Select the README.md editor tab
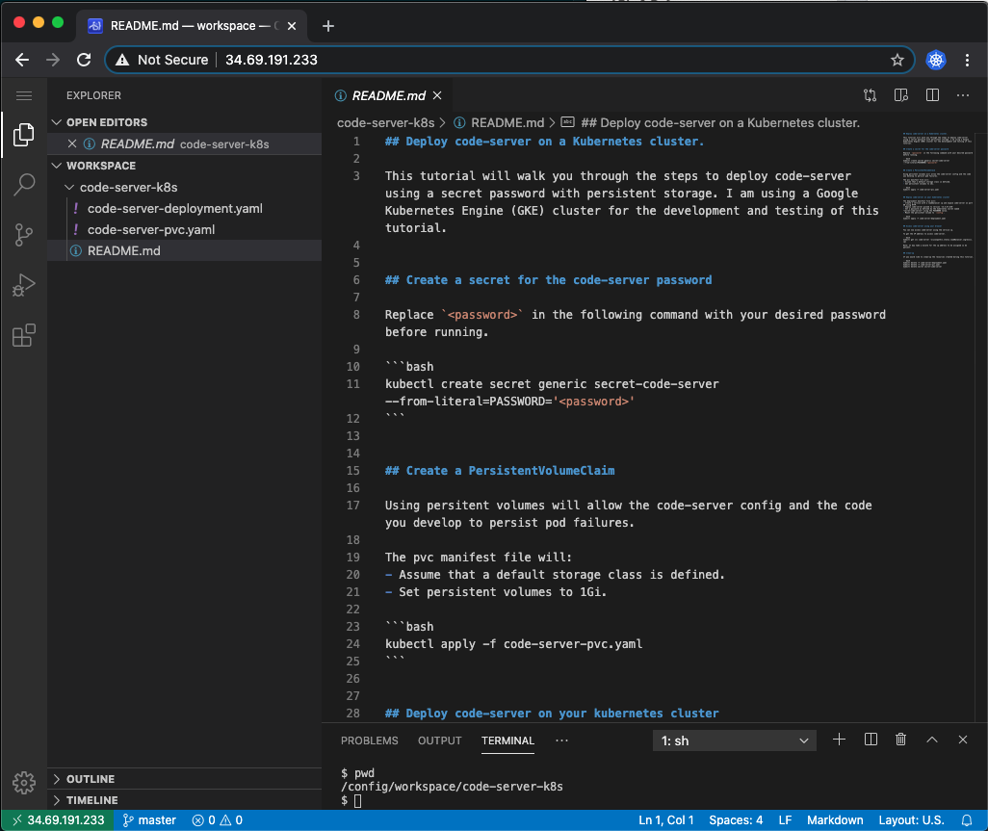This screenshot has height=831, width=988. click(x=388, y=95)
